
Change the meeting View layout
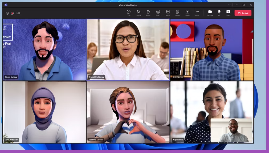pyautogui.click(x=168, y=13)
